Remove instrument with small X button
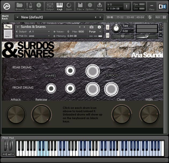The height and width of the screenshot is (163, 169). pos(161,25)
